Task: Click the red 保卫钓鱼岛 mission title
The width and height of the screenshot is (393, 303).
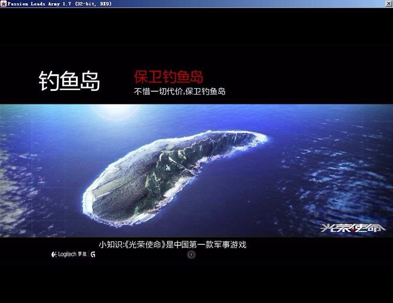Action: point(169,77)
